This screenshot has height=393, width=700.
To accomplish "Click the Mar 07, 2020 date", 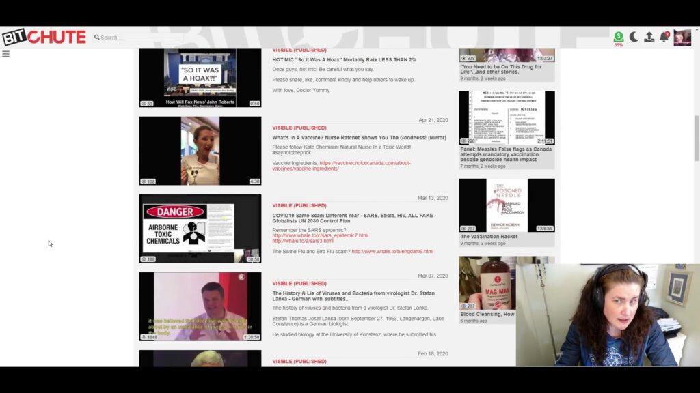I will click(433, 276).
